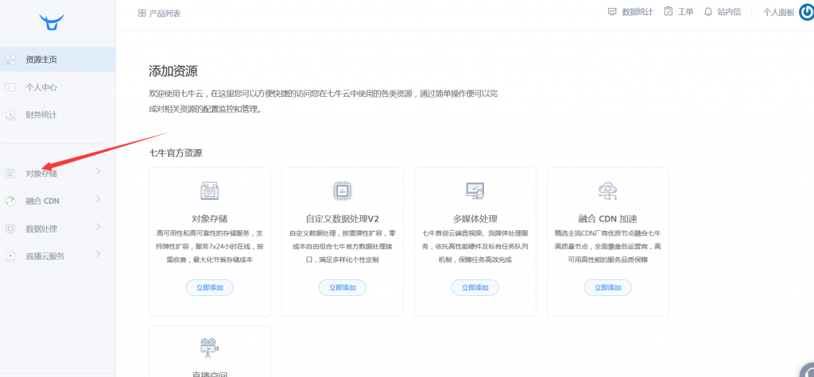Image resolution: width=814 pixels, height=377 pixels.
Task: Click the 数据统计 chart icon
Action: coord(612,11)
